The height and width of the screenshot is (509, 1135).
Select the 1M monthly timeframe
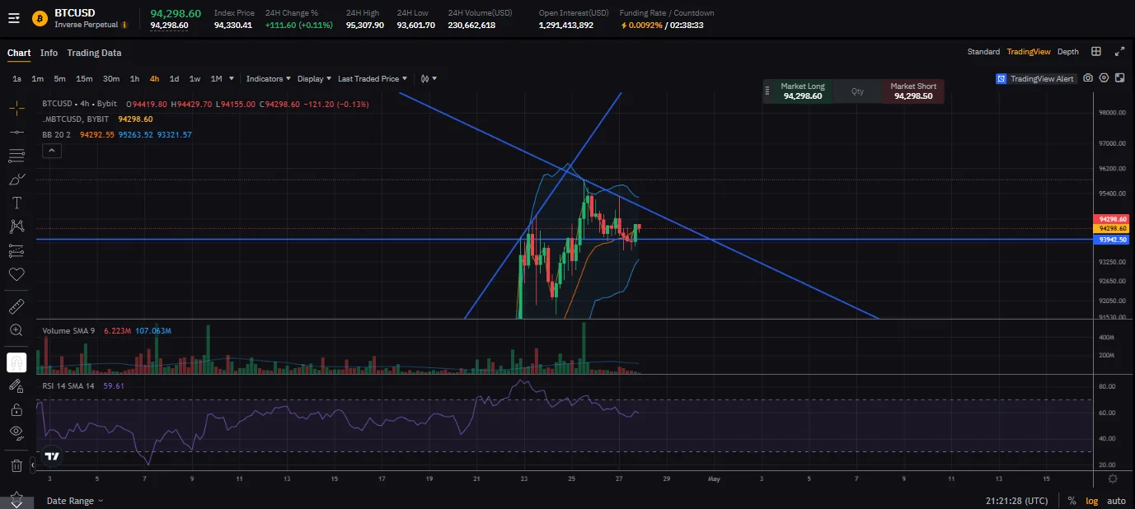tap(216, 79)
